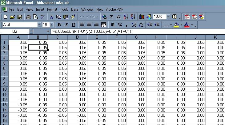Decrease Indent icon
The image size is (225, 125).
[150, 25]
